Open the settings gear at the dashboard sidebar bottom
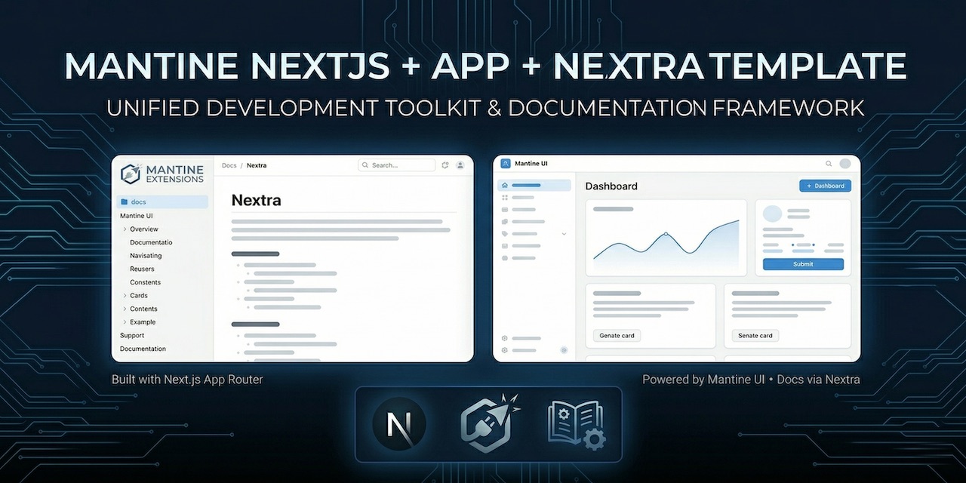966x483 pixels. pos(506,350)
